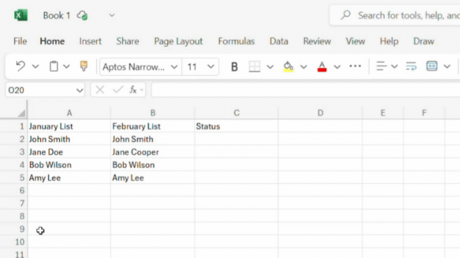
Task: Toggle Bold formatting
Action: point(234,67)
